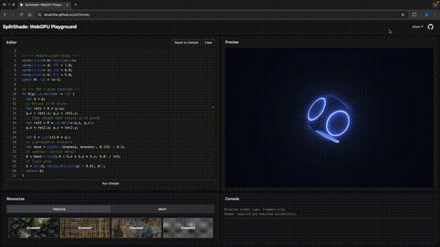Screen dimensions: 440x247
Task: Run the shader
Action: pyautogui.click(x=111, y=183)
